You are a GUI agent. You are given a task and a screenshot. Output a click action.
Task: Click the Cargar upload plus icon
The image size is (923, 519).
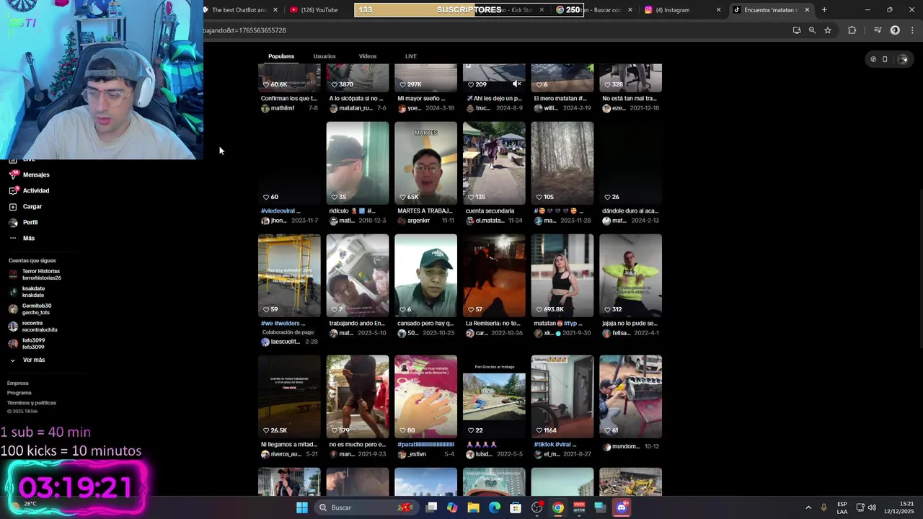[x=13, y=206]
